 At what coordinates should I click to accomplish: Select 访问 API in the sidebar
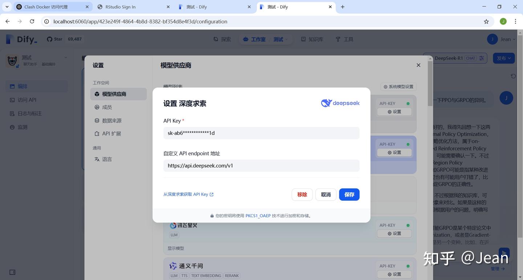(27, 100)
